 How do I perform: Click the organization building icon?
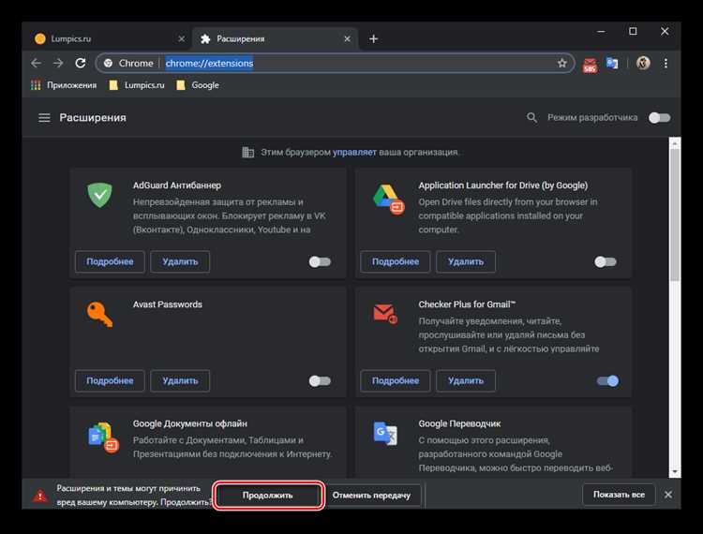[x=248, y=153]
